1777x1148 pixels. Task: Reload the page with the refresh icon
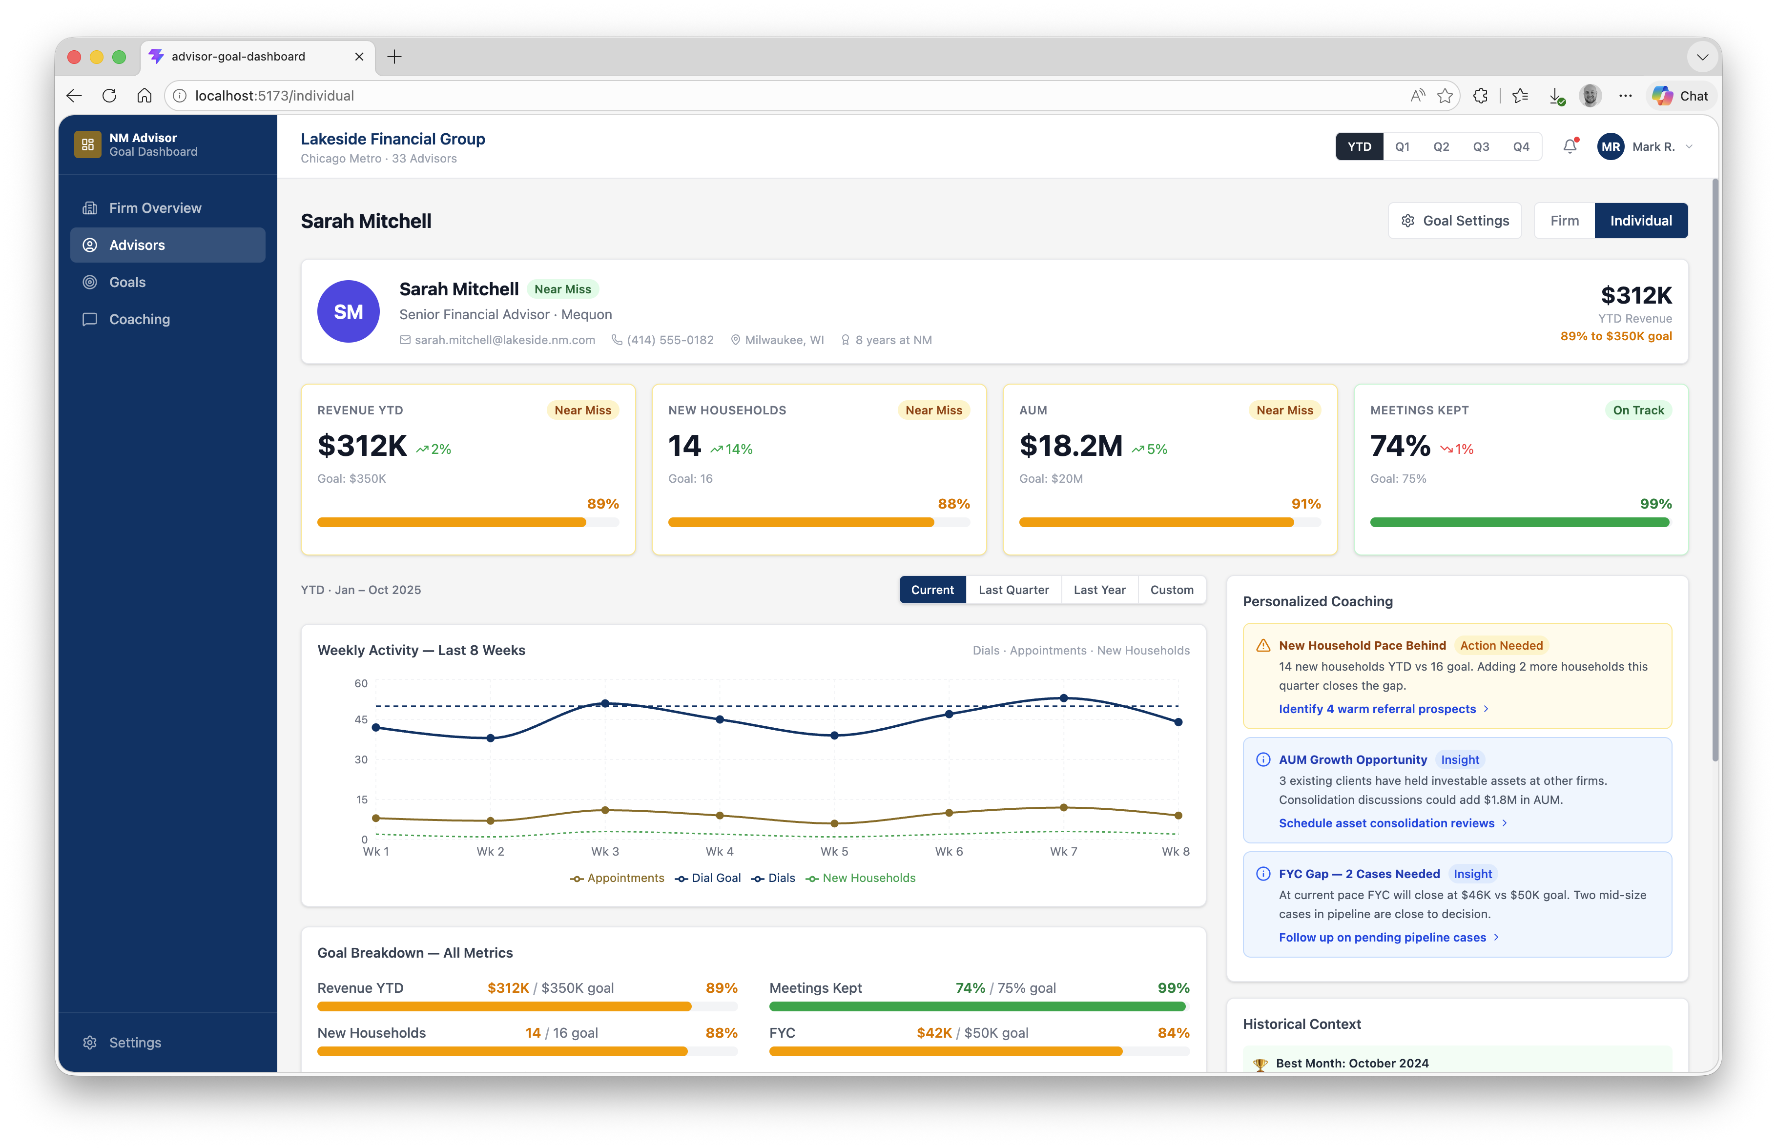pyautogui.click(x=109, y=96)
